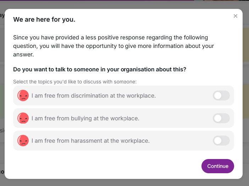Viewport: 249px width, 186px height.
Task: Click the dimmed green panel behind dialog
Action: (x=2, y=102)
